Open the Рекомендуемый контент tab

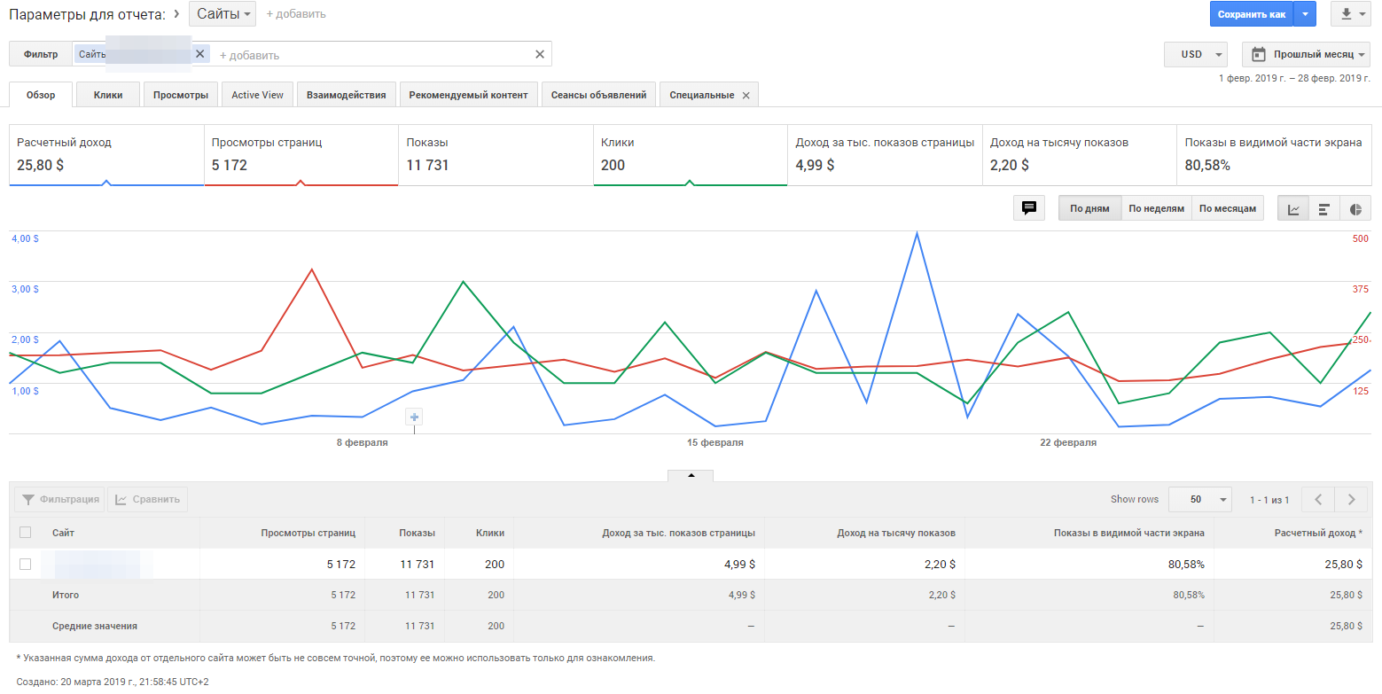point(468,95)
